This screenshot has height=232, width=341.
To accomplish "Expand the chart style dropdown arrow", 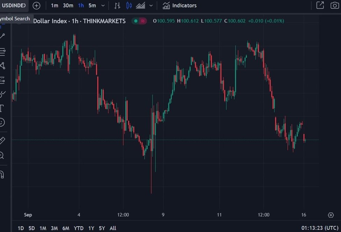I will click(x=151, y=6).
